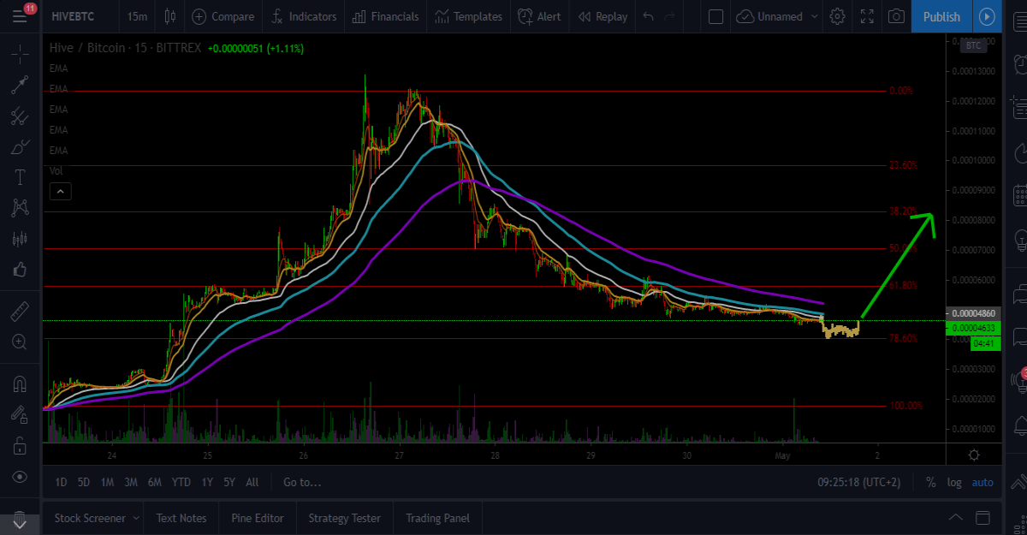Select the crosshair cursor tool
The width and height of the screenshot is (1027, 535).
(21, 56)
